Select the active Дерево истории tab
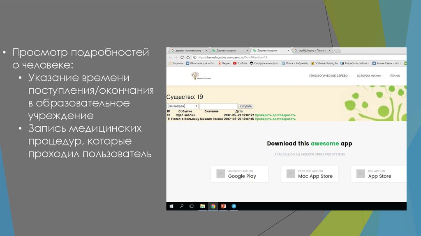Image resolution: width=421 pixels, height=236 pixels. (x=271, y=51)
